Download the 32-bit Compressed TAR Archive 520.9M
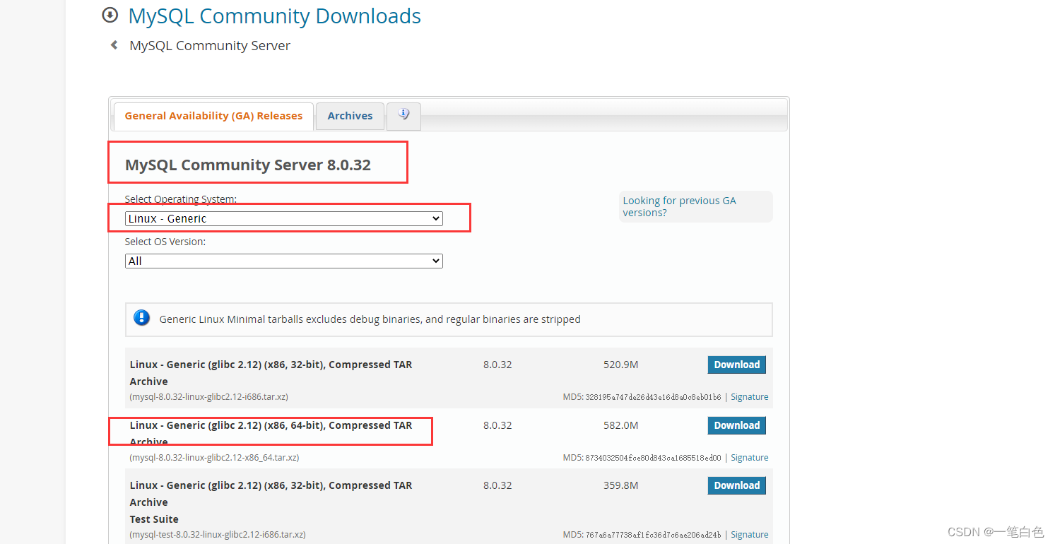Image resolution: width=1055 pixels, height=544 pixels. pyautogui.click(x=736, y=365)
